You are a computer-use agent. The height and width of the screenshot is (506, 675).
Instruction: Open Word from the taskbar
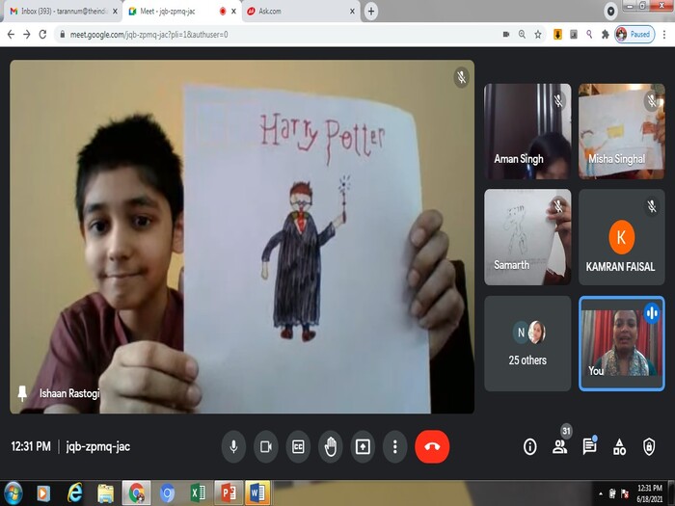pyautogui.click(x=257, y=493)
